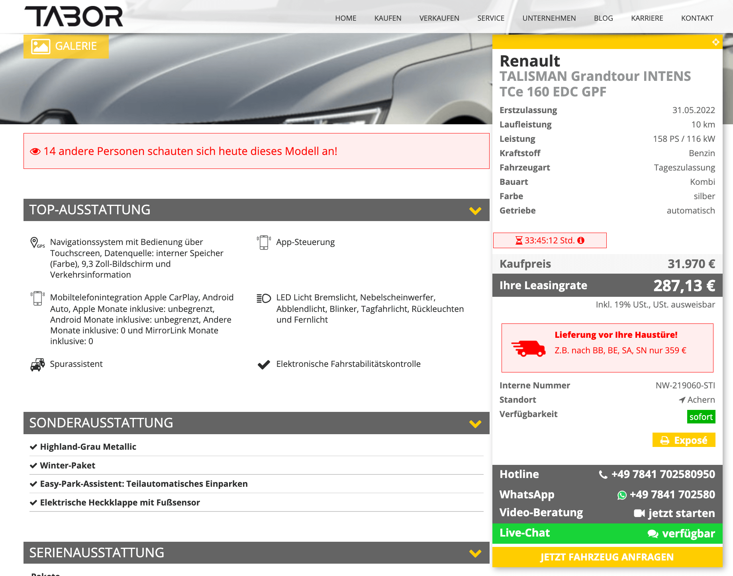Click the TOP-AUSSTATTUNG header title
Viewport: 733px width, 576px height.
[x=90, y=210]
